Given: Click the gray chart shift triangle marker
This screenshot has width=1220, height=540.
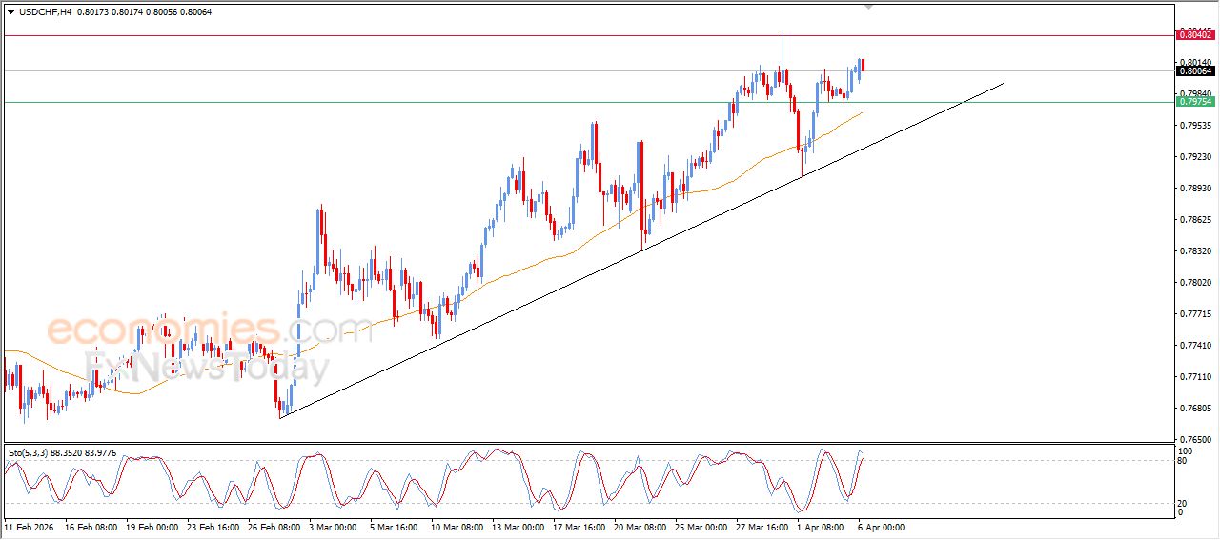Looking at the screenshot, I should [868, 7].
